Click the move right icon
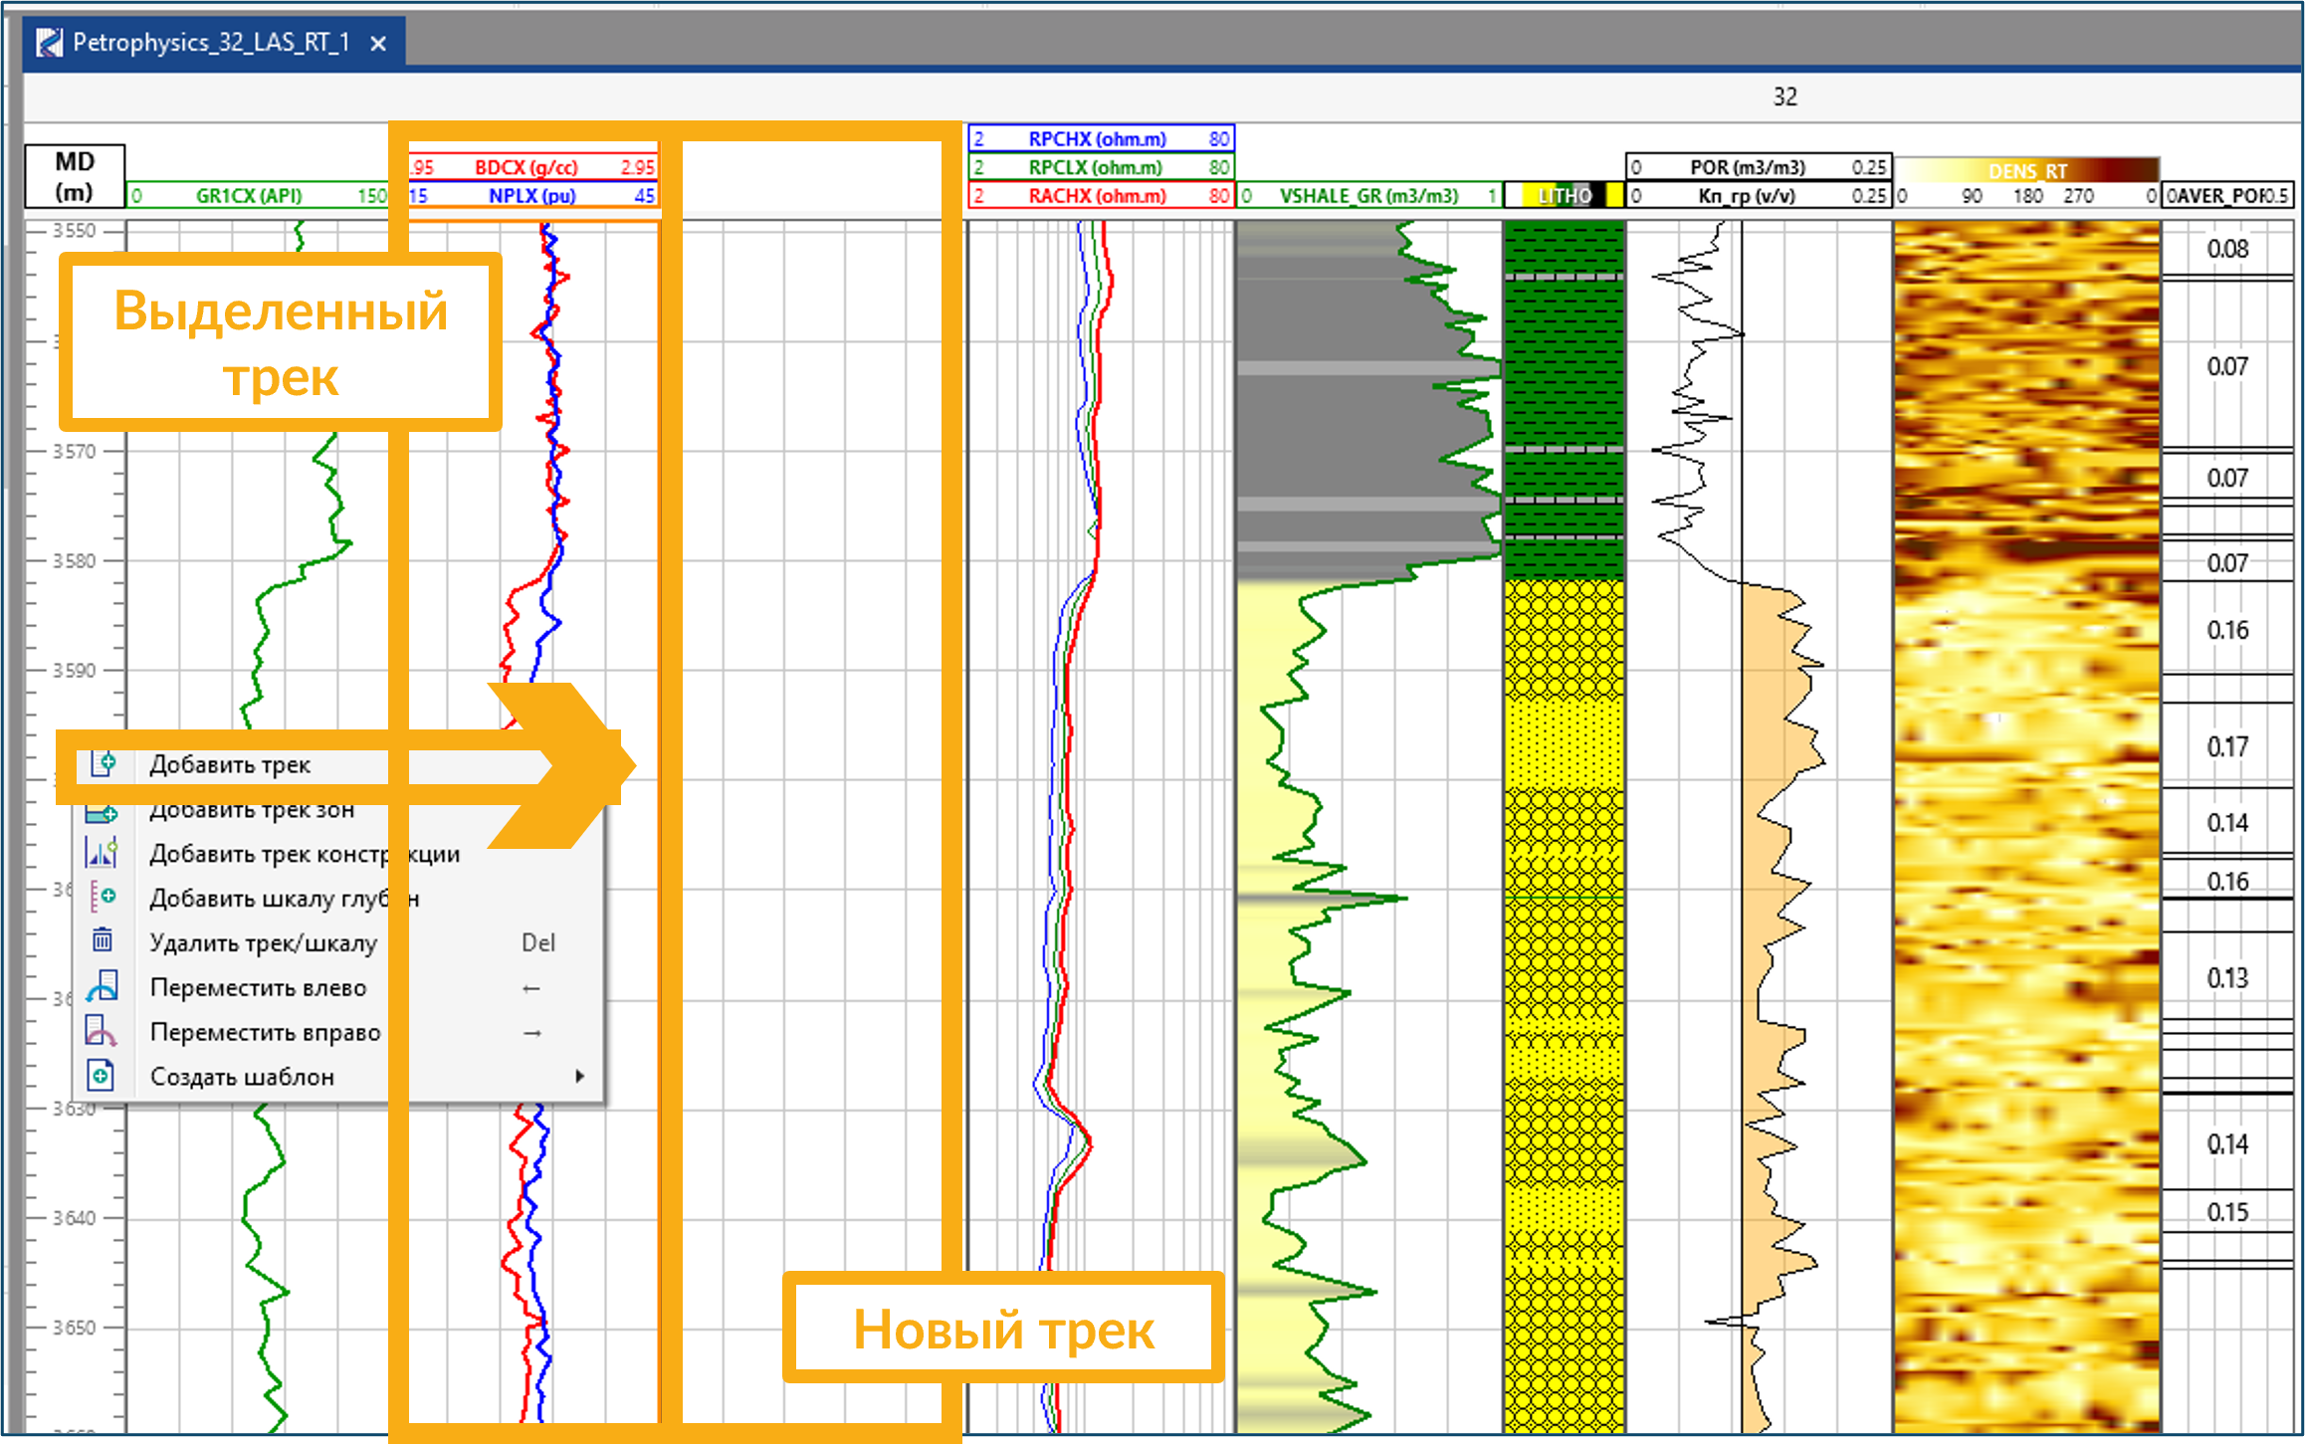The width and height of the screenshot is (2305, 1444). (103, 1031)
